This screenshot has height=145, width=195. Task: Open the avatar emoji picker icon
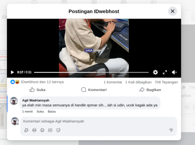[34, 130]
